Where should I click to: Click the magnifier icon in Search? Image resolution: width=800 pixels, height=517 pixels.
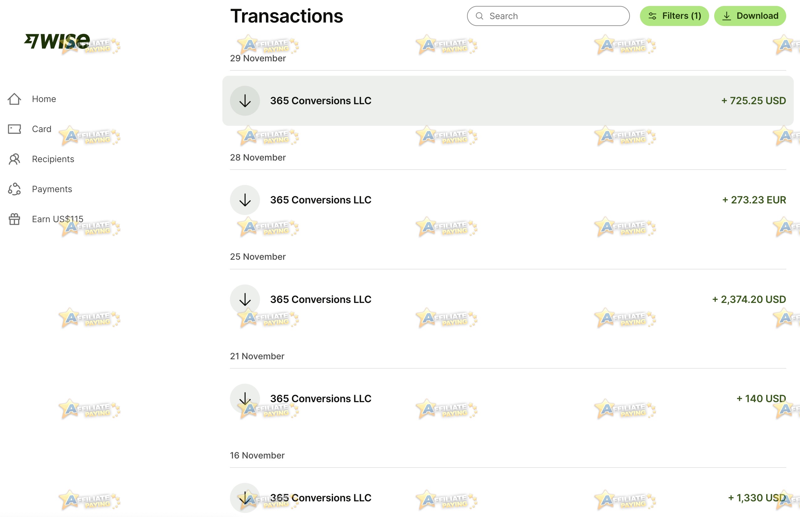(x=480, y=16)
